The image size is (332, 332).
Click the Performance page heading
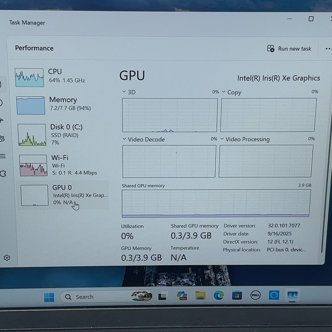click(34, 48)
